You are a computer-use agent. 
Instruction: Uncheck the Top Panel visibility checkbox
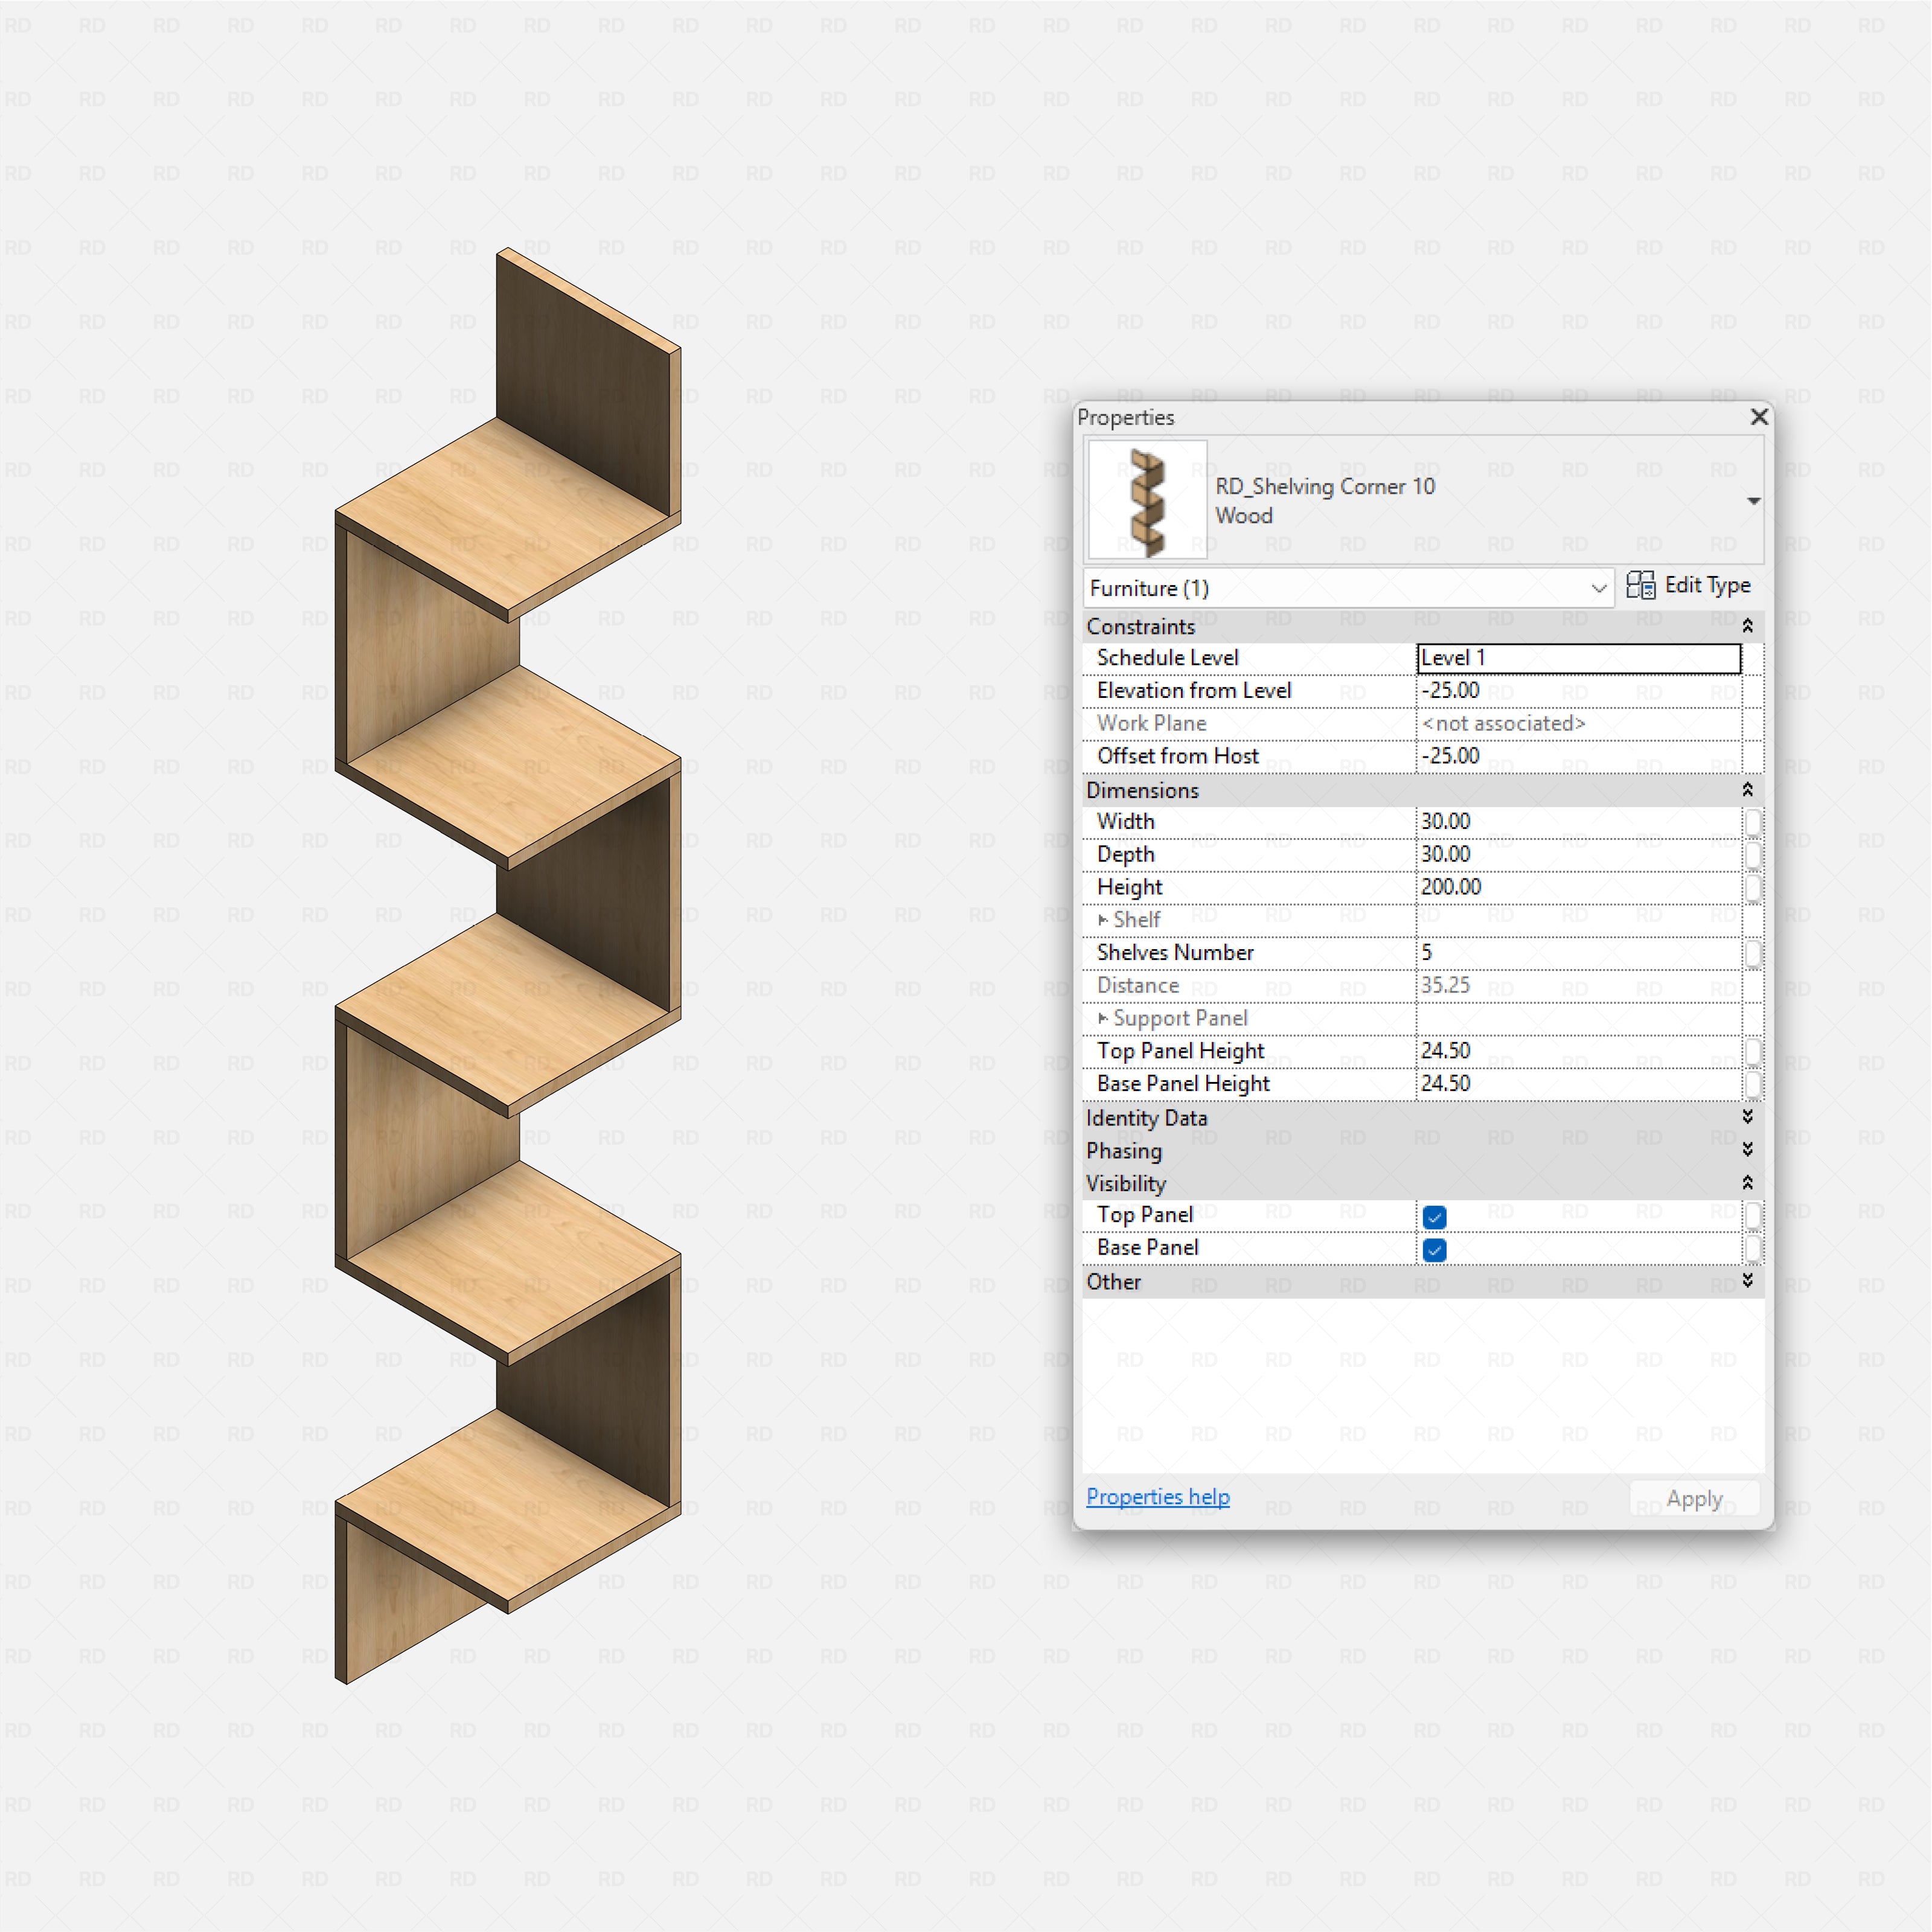coord(1434,1216)
